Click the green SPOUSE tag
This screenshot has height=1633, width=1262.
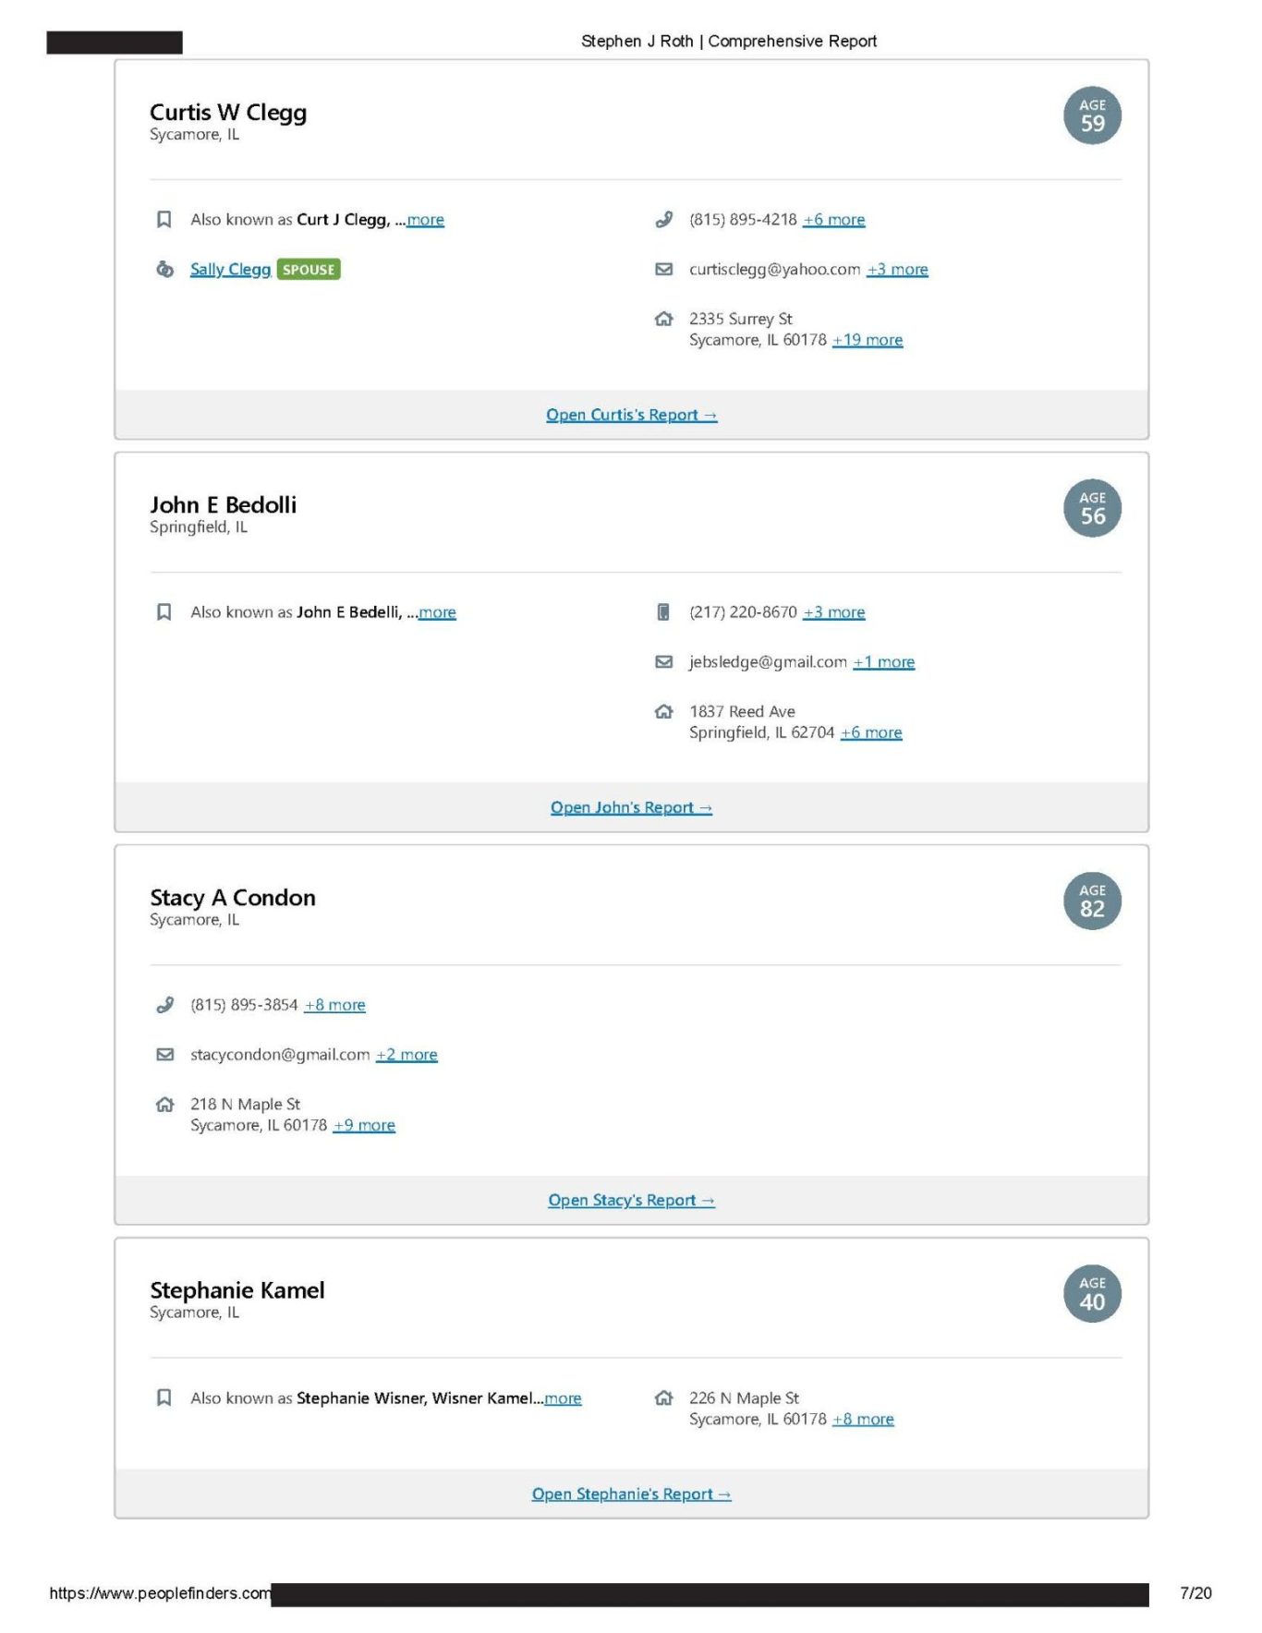click(309, 270)
